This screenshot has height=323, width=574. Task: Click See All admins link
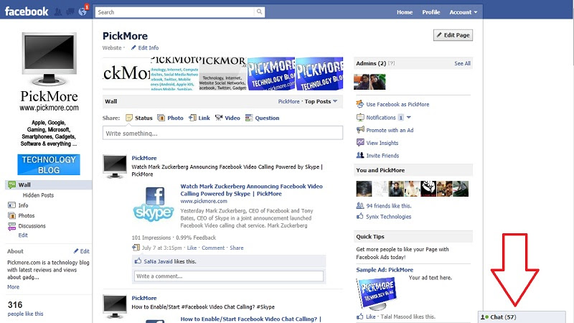point(462,63)
